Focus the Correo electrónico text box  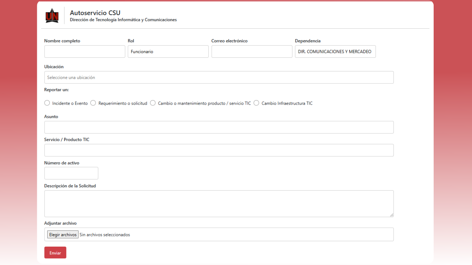pos(251,52)
